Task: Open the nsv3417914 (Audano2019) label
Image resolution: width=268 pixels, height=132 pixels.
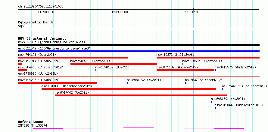Action: pos(39,61)
